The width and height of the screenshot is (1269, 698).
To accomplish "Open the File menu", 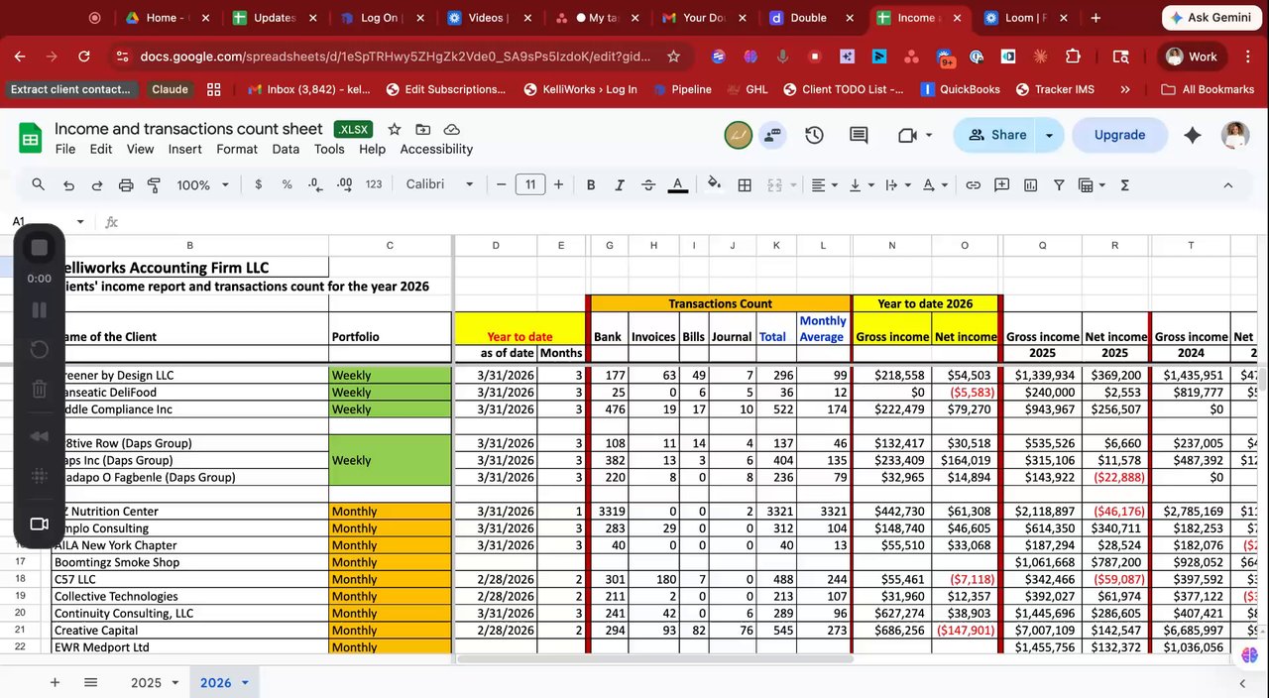I will tap(65, 149).
